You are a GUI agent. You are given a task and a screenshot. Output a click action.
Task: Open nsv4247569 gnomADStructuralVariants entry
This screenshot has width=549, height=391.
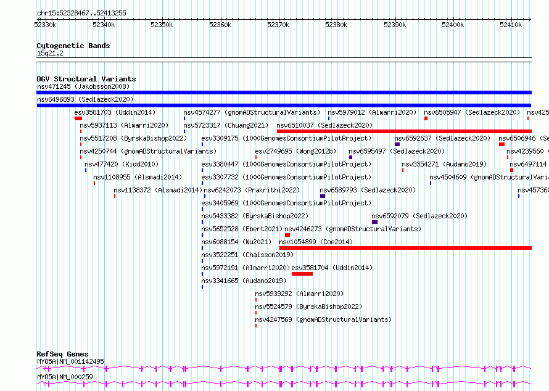tap(323, 319)
